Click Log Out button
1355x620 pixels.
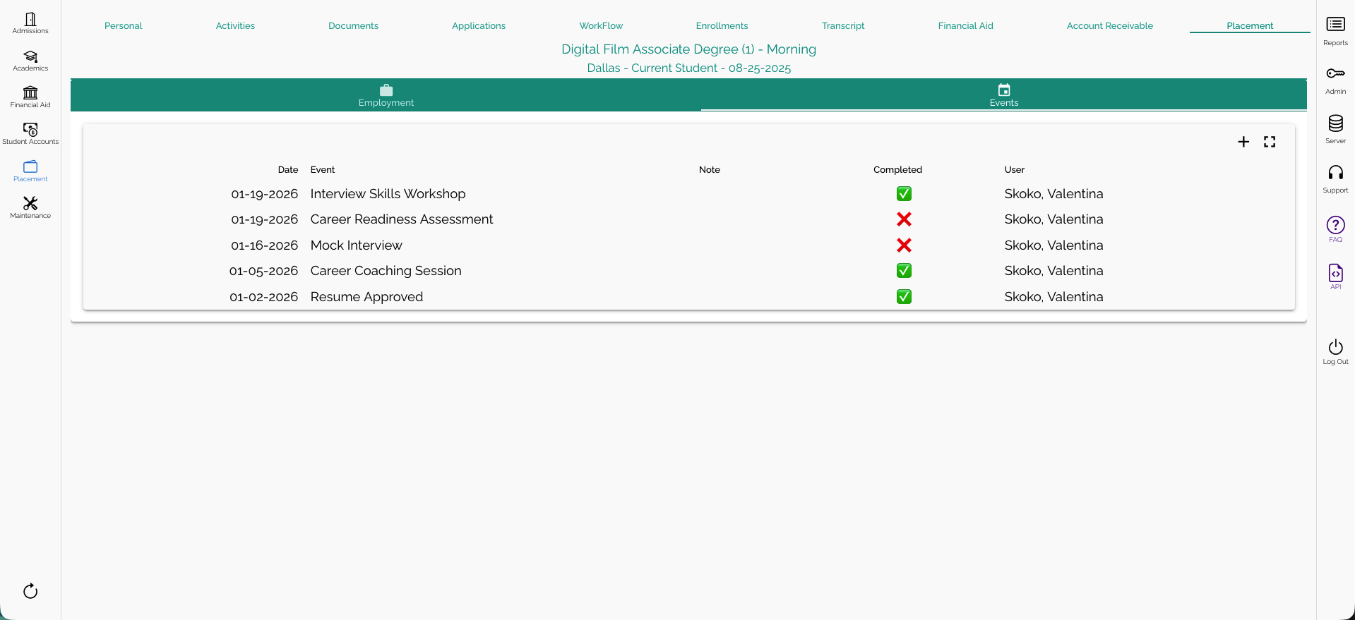point(1335,351)
